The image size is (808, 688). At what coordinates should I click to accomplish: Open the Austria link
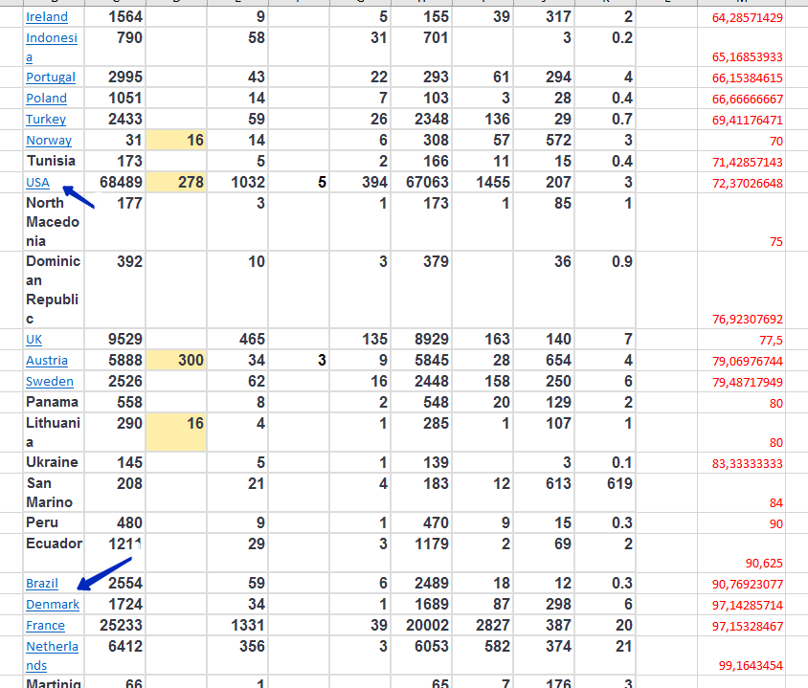tap(47, 361)
